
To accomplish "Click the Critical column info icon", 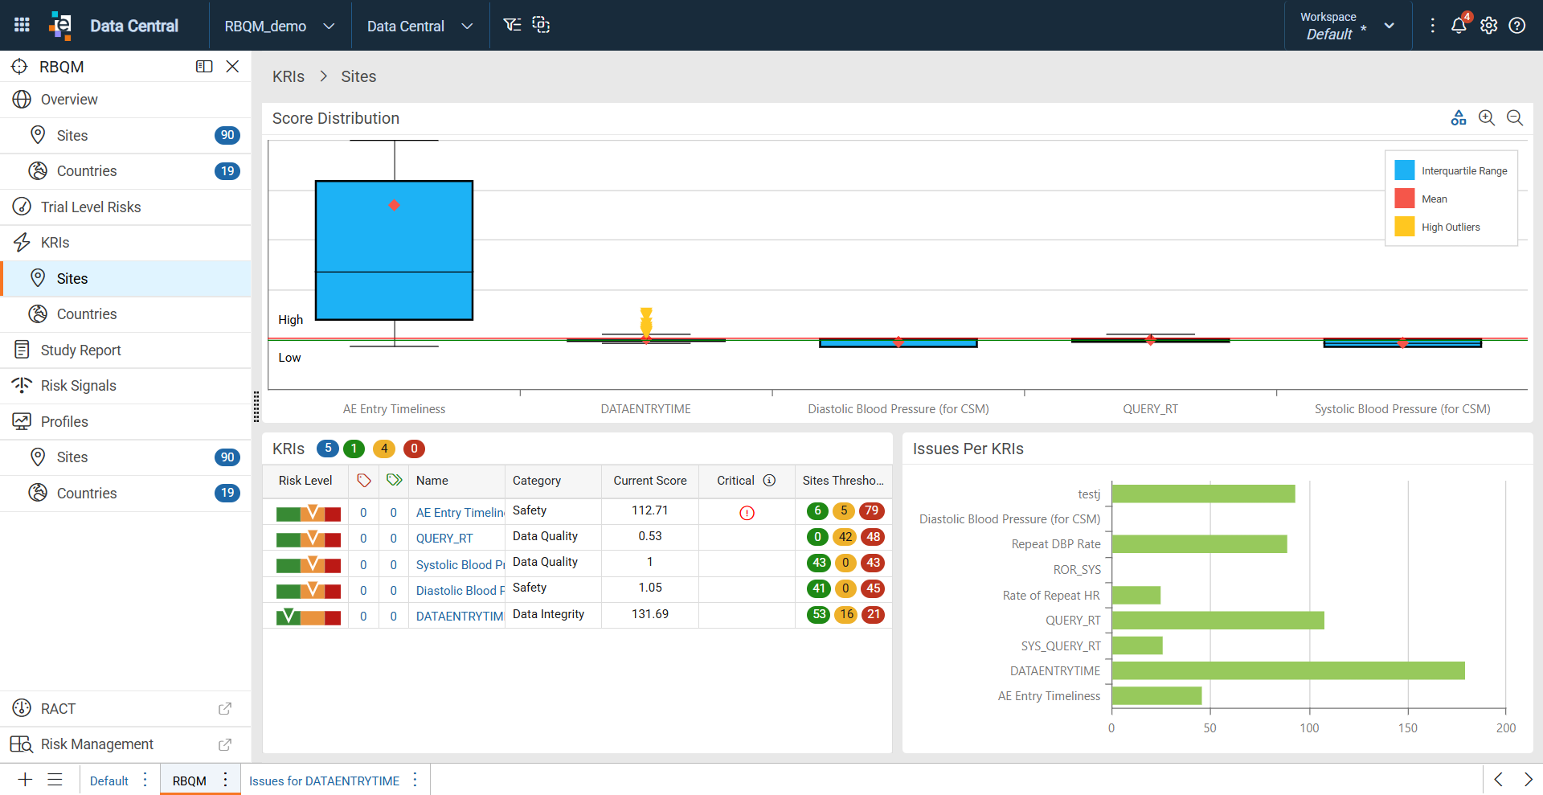I will (769, 481).
